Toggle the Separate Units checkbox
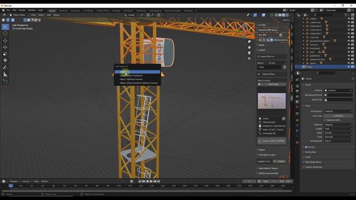The image size is (356, 200). tap(325, 120)
